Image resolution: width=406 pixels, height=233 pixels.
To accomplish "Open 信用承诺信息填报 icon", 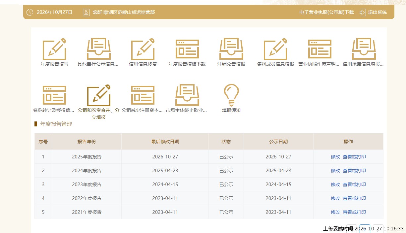I will pos(364,49).
